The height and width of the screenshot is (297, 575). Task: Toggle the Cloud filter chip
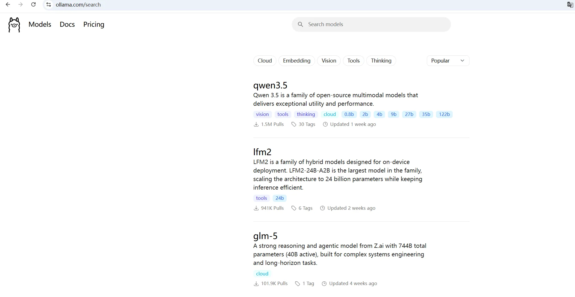point(264,61)
